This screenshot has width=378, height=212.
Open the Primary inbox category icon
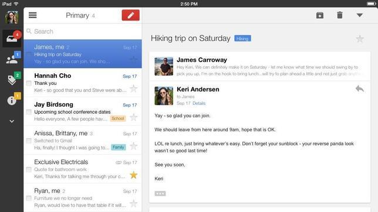point(12,39)
